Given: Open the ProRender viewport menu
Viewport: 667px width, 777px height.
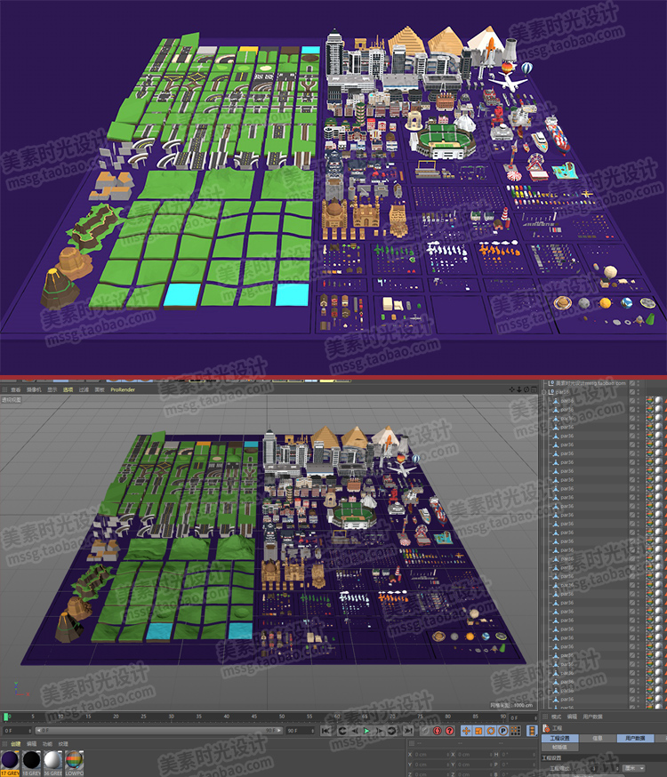Looking at the screenshot, I should click(123, 389).
